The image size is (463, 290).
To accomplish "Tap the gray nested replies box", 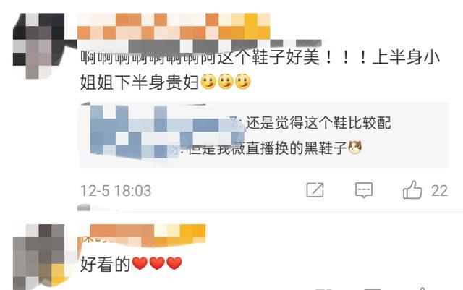I will (264, 135).
